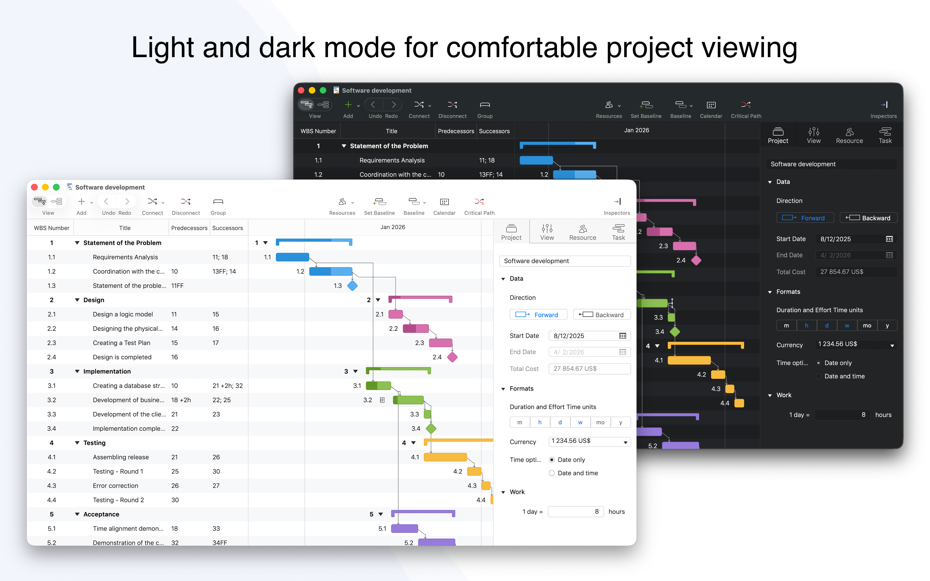Screen dimensions: 930x581
Task: Click project name field in light inspector
Action: (565, 261)
